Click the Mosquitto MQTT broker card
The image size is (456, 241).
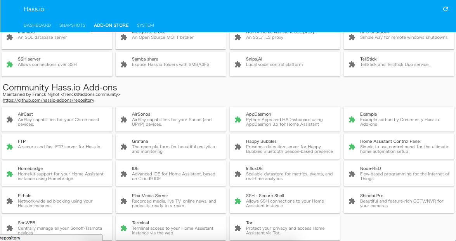(x=171, y=41)
